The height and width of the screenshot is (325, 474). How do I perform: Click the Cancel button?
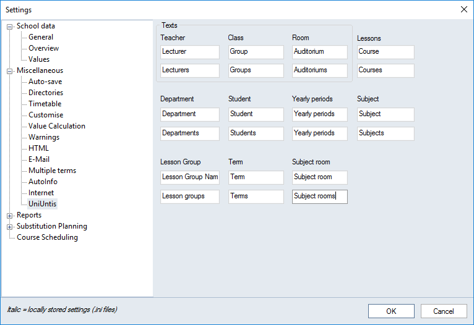click(444, 311)
